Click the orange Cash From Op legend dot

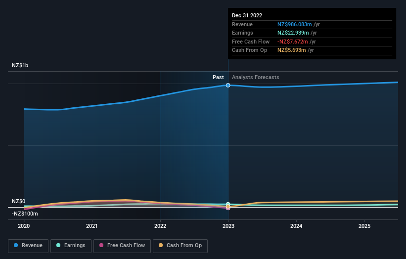[x=161, y=245]
